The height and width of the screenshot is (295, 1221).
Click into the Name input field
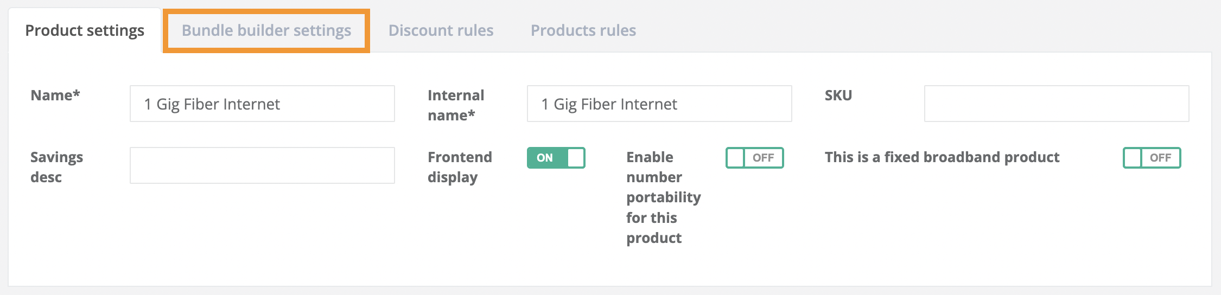point(262,104)
